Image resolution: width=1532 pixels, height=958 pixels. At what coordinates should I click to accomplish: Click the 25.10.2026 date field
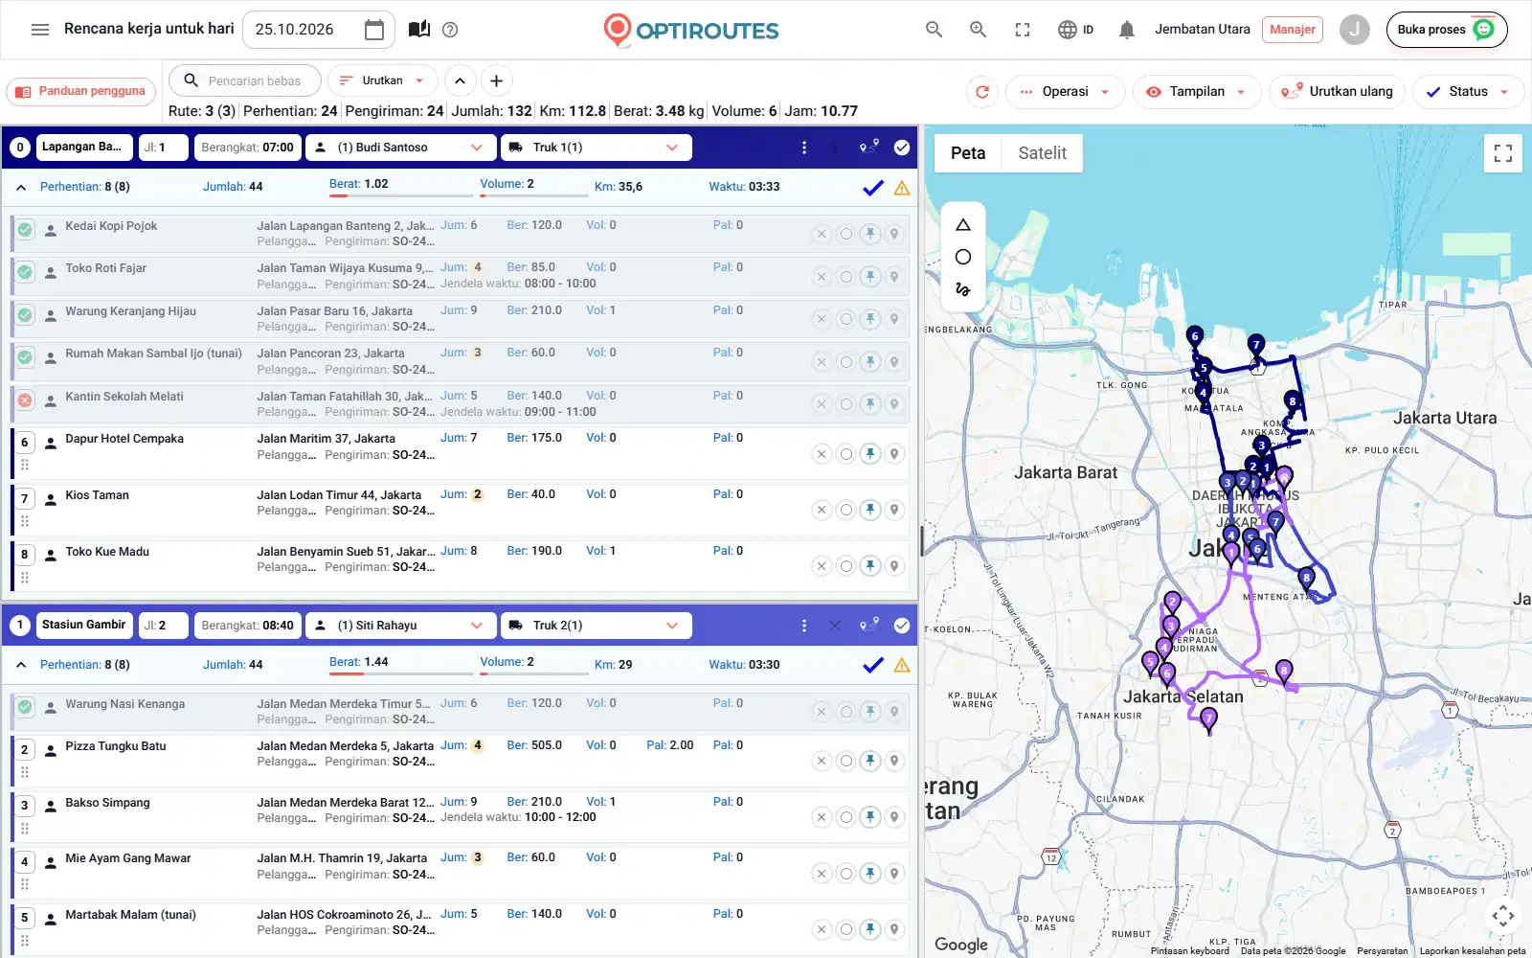pyautogui.click(x=318, y=30)
